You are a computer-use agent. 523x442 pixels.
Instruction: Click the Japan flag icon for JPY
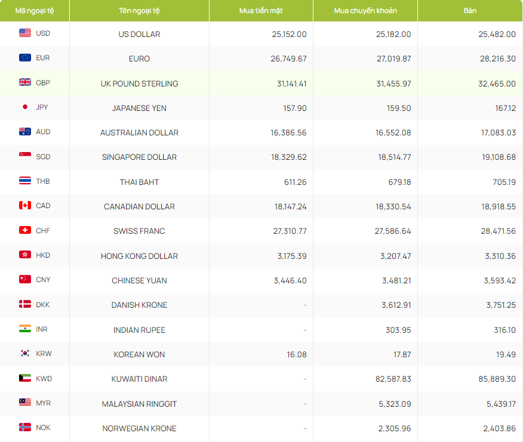click(25, 107)
